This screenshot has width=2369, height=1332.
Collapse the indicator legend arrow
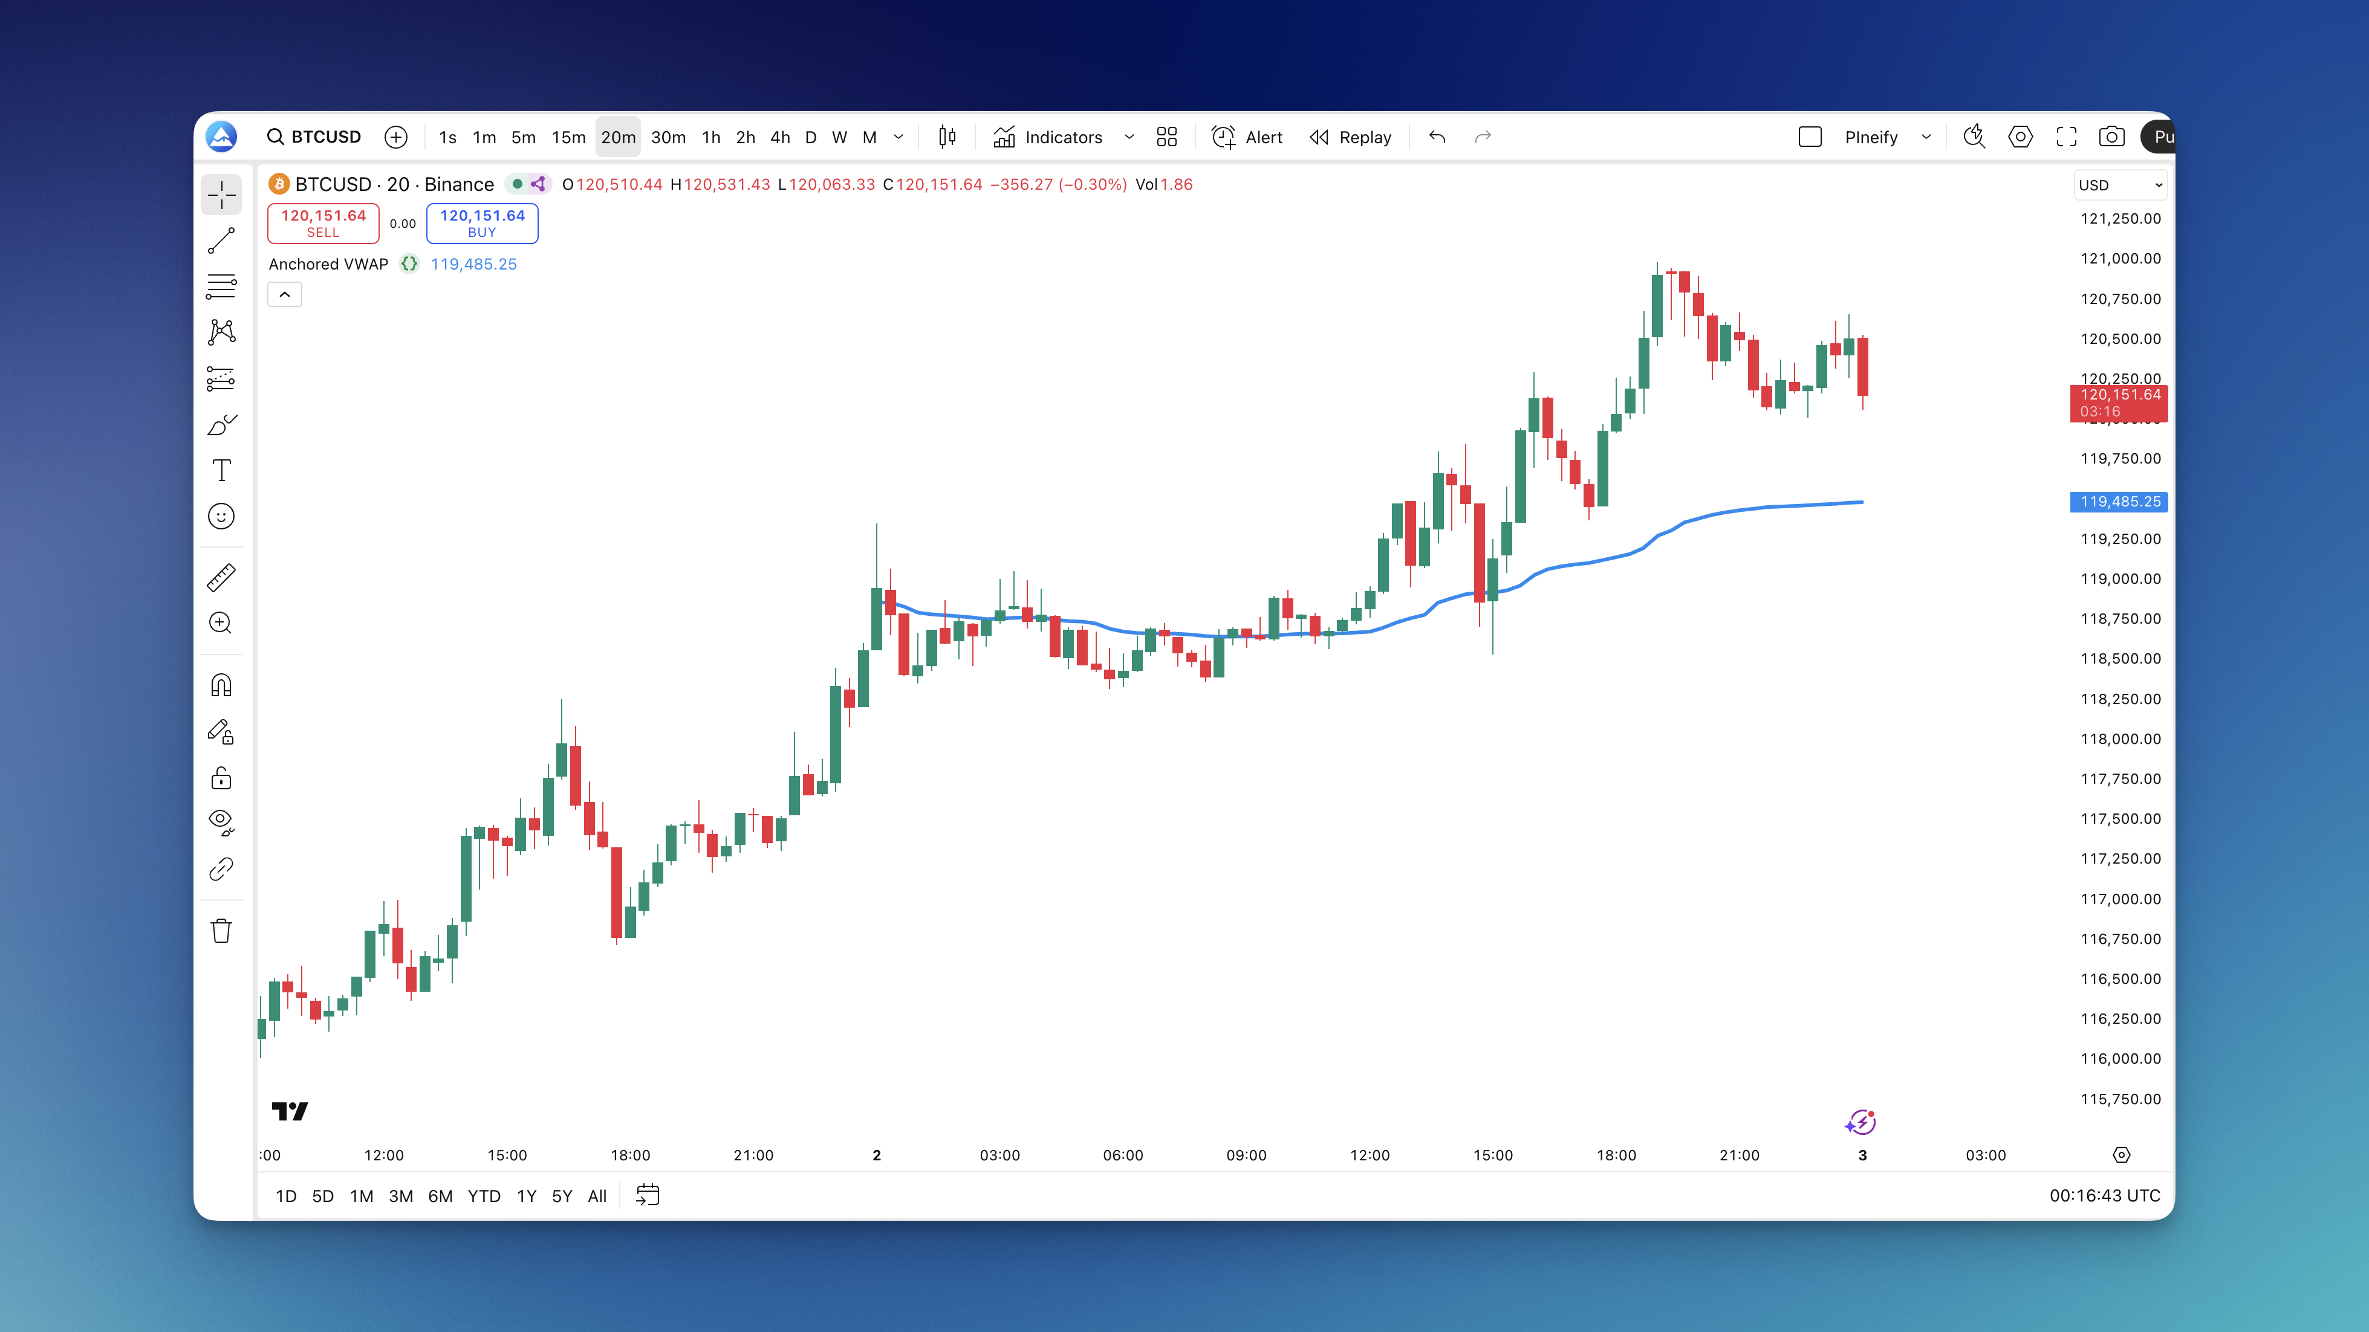285,295
